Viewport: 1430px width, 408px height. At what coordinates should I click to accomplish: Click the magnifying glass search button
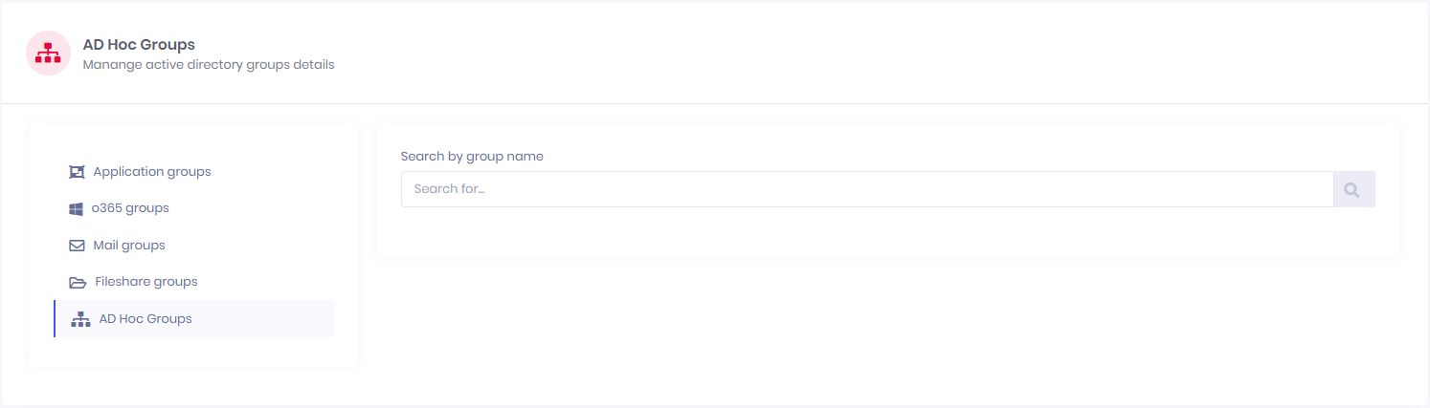1353,189
